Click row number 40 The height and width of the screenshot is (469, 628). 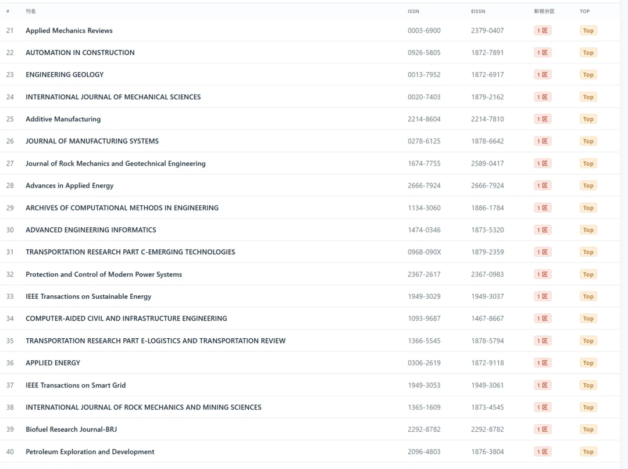(10, 452)
